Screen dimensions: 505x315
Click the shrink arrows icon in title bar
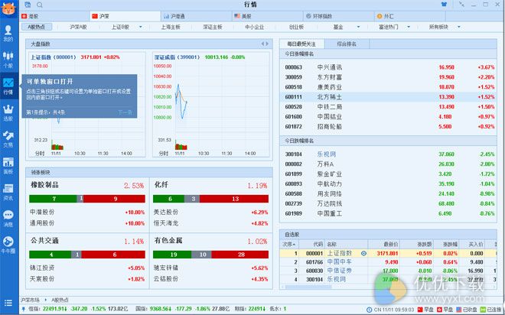[x=461, y=5]
